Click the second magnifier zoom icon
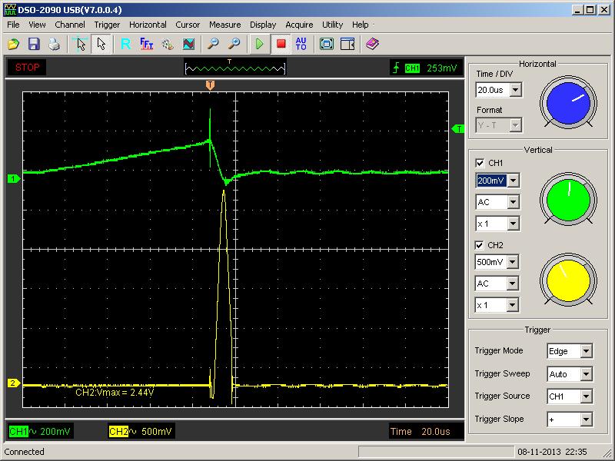615x461 pixels. pos(234,44)
